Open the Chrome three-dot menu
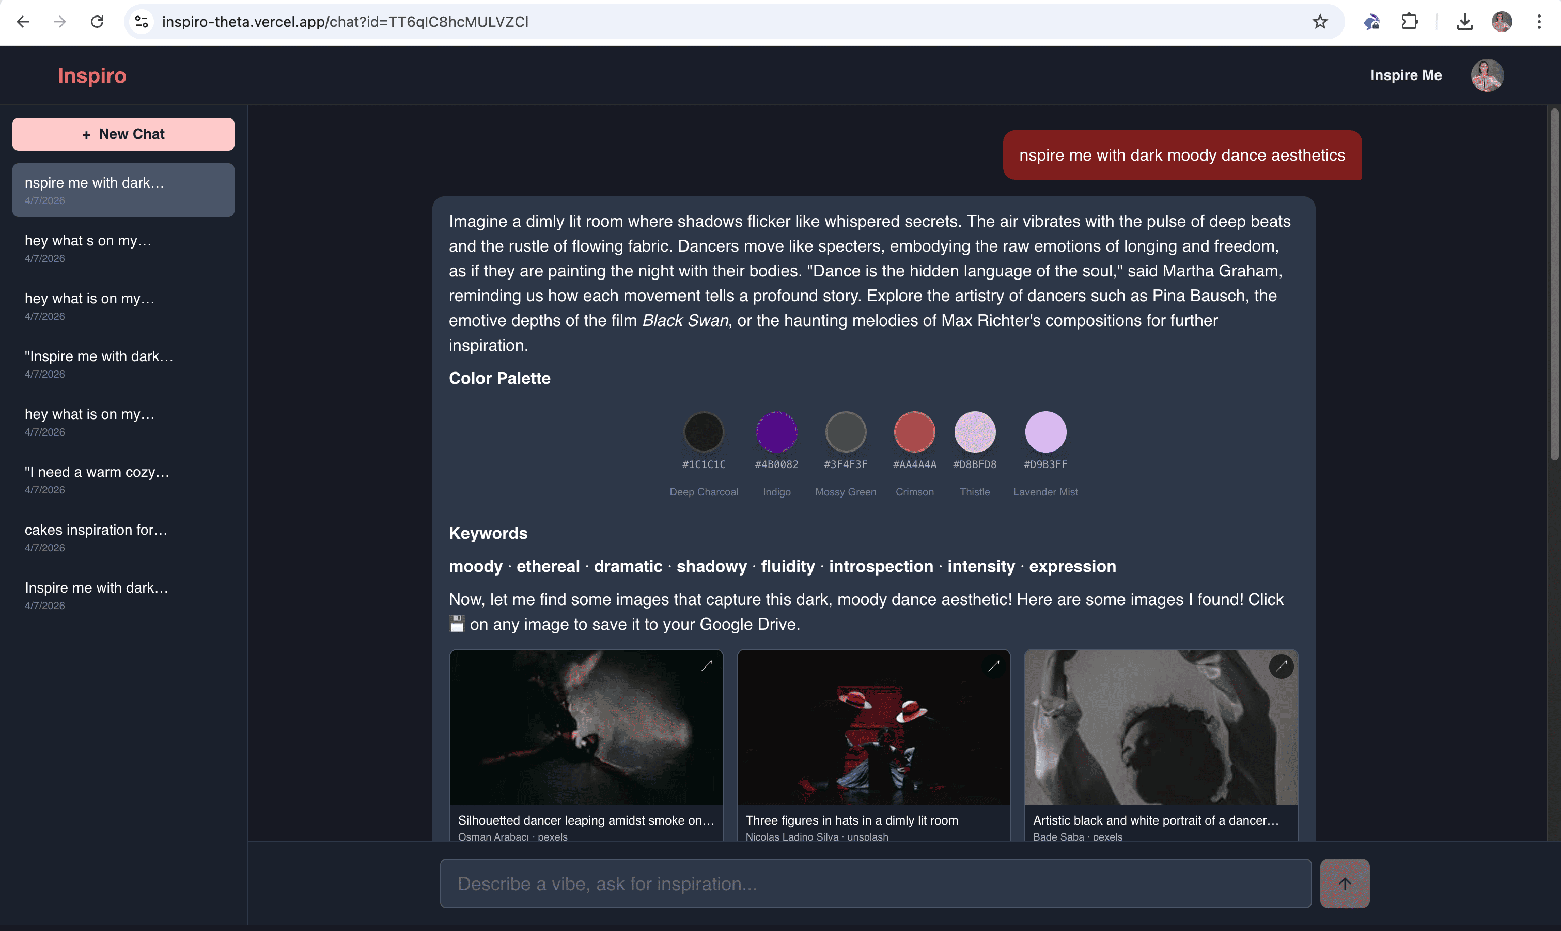The width and height of the screenshot is (1561, 931). click(1538, 22)
